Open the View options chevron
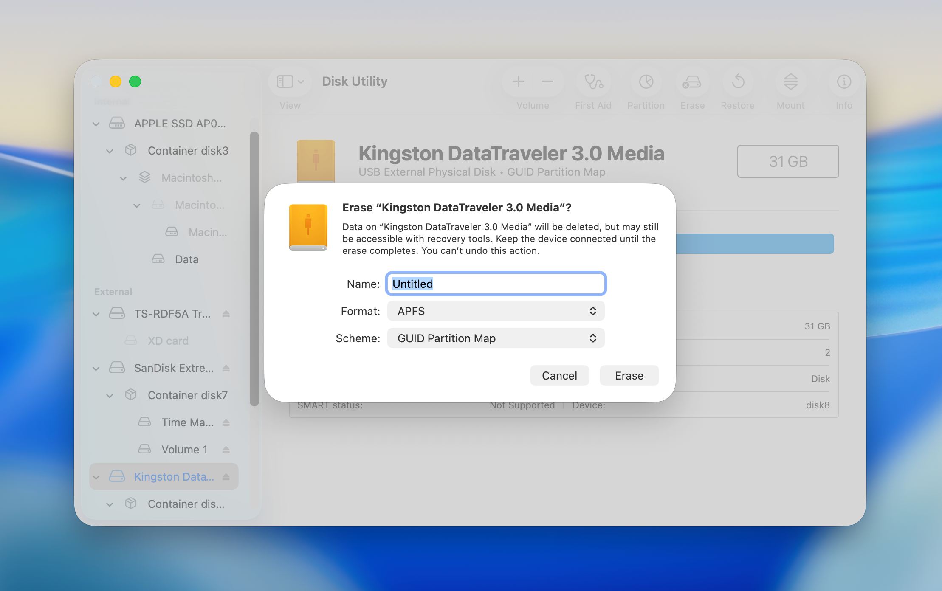 click(x=301, y=82)
